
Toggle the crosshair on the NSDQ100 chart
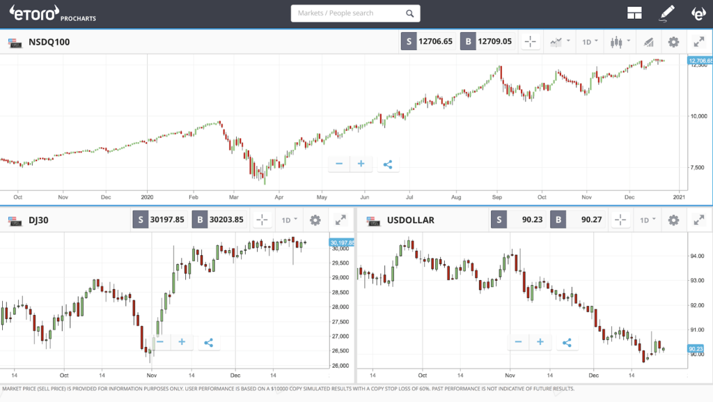pos(530,42)
